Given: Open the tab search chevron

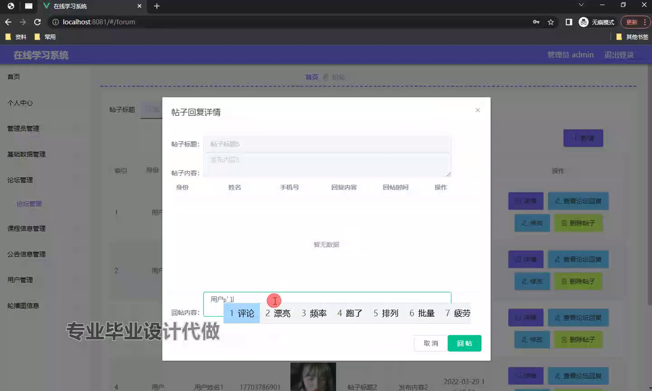Looking at the screenshot, I should pyautogui.click(x=581, y=5).
